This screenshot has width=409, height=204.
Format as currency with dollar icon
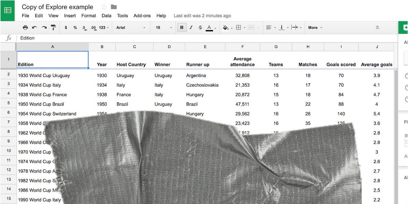point(66,28)
